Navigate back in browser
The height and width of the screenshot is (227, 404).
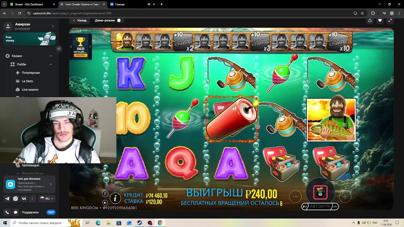point(4,13)
